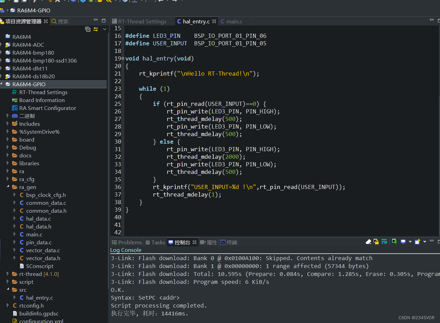Switch to the Problems tab

[x=130, y=242]
